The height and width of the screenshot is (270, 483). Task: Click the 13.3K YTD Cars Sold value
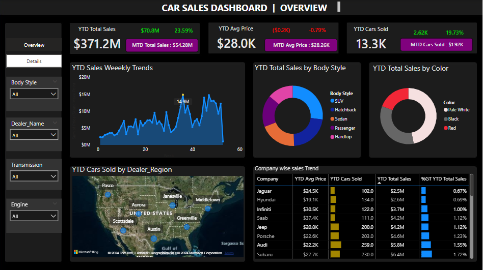coord(371,44)
